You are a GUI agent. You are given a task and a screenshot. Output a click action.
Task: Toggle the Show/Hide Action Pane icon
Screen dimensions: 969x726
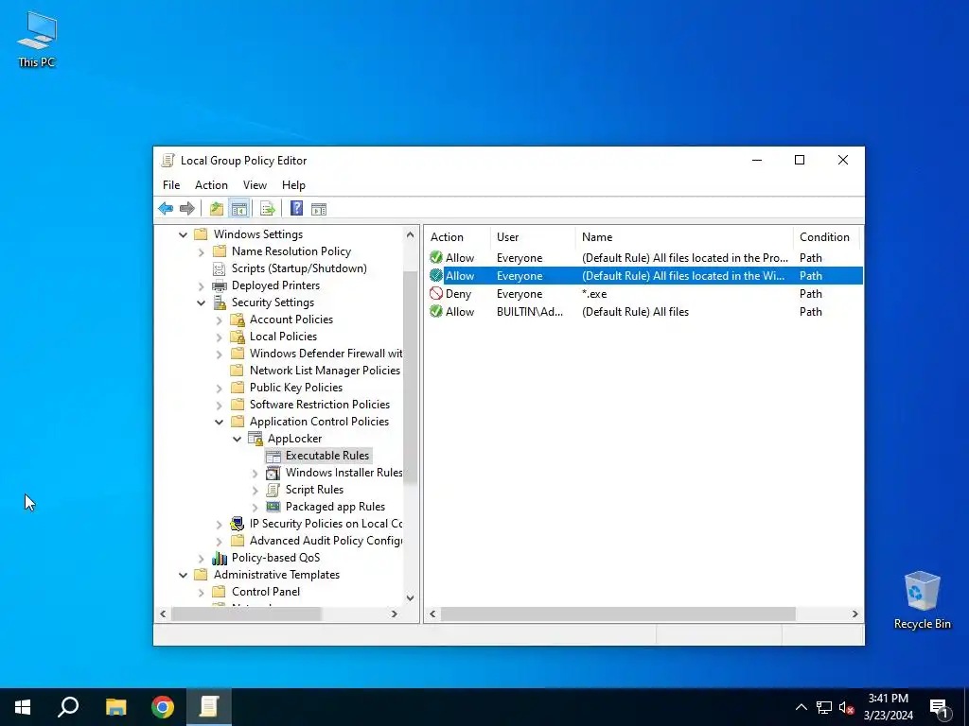(319, 209)
